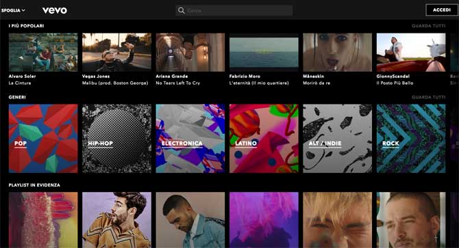Click the artist name Vegas Jones
Screen dimensions: 459x248
[x=96, y=76]
